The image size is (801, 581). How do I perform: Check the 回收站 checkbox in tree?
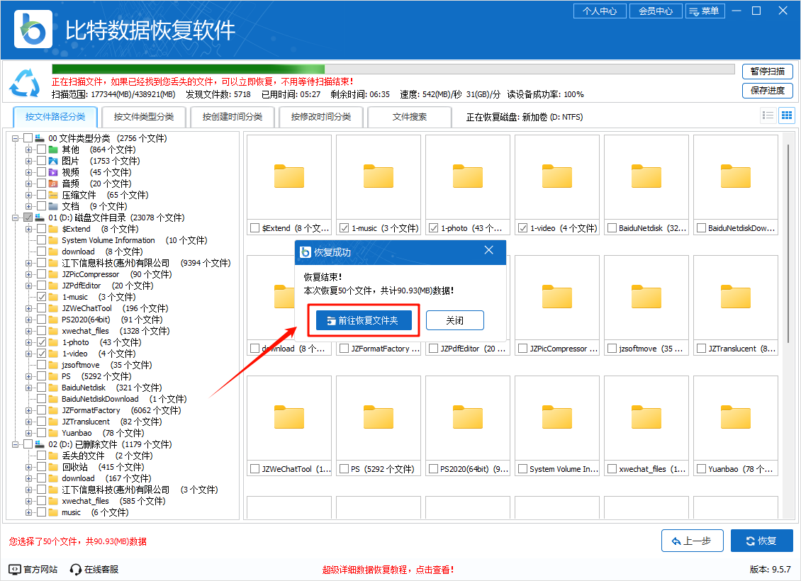(41, 467)
